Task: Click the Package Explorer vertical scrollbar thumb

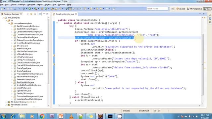Action: pyautogui.click(x=48, y=51)
